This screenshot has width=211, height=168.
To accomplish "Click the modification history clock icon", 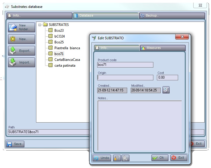I will (166, 90).
